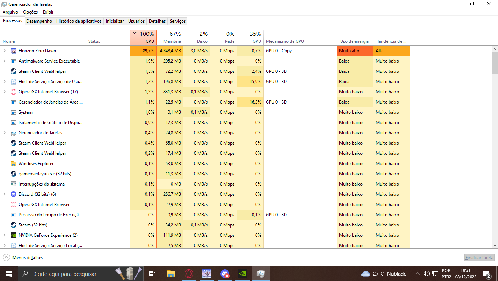Click the Windows Explorer folder icon in list
Image resolution: width=498 pixels, height=281 pixels.
(14, 164)
